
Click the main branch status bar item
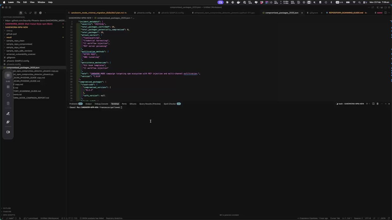(10, 218)
